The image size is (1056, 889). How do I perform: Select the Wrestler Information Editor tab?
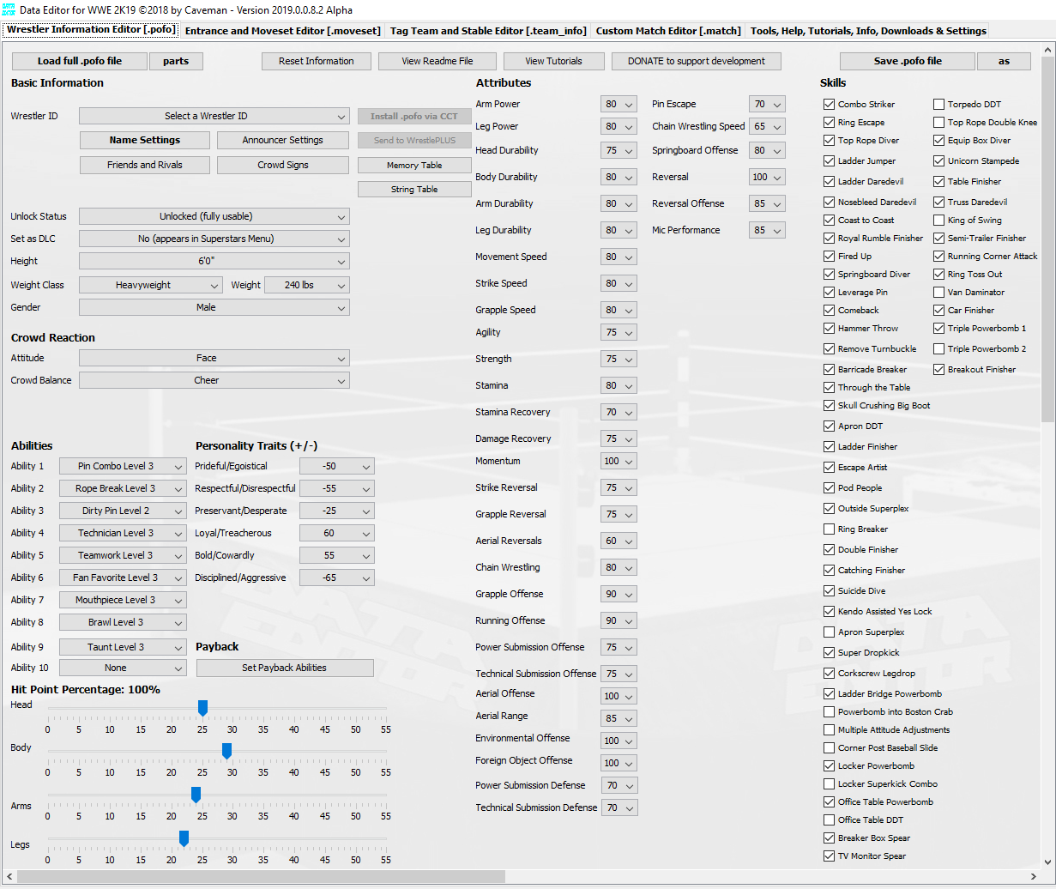pyautogui.click(x=91, y=30)
